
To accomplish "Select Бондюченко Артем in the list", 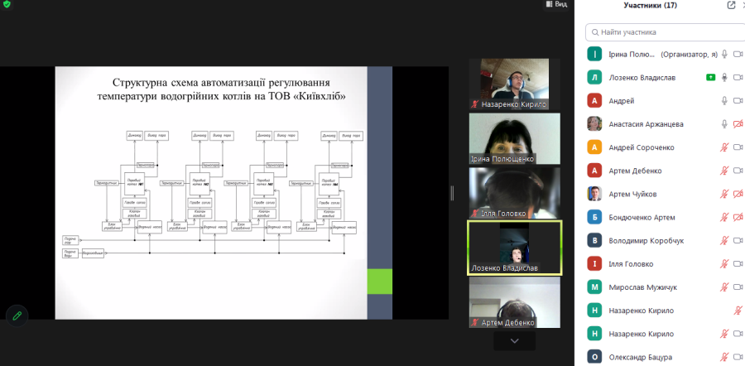I will click(x=642, y=217).
